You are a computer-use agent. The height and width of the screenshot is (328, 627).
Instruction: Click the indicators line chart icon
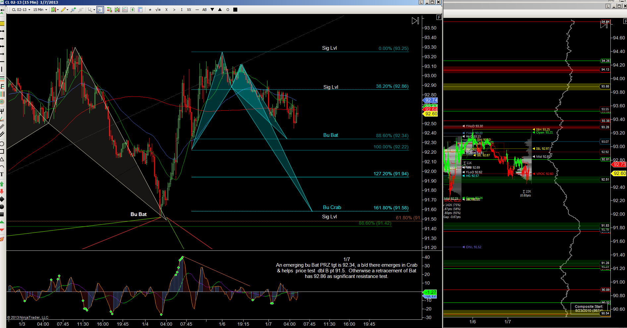[x=125, y=10]
